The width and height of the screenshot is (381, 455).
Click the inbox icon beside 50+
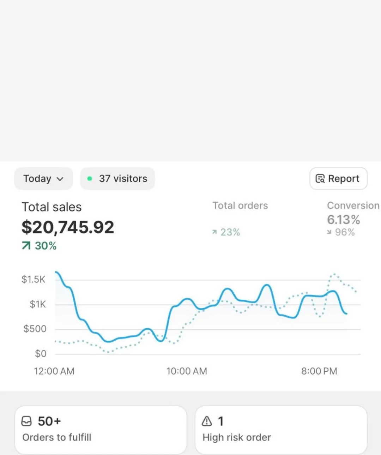tap(27, 421)
